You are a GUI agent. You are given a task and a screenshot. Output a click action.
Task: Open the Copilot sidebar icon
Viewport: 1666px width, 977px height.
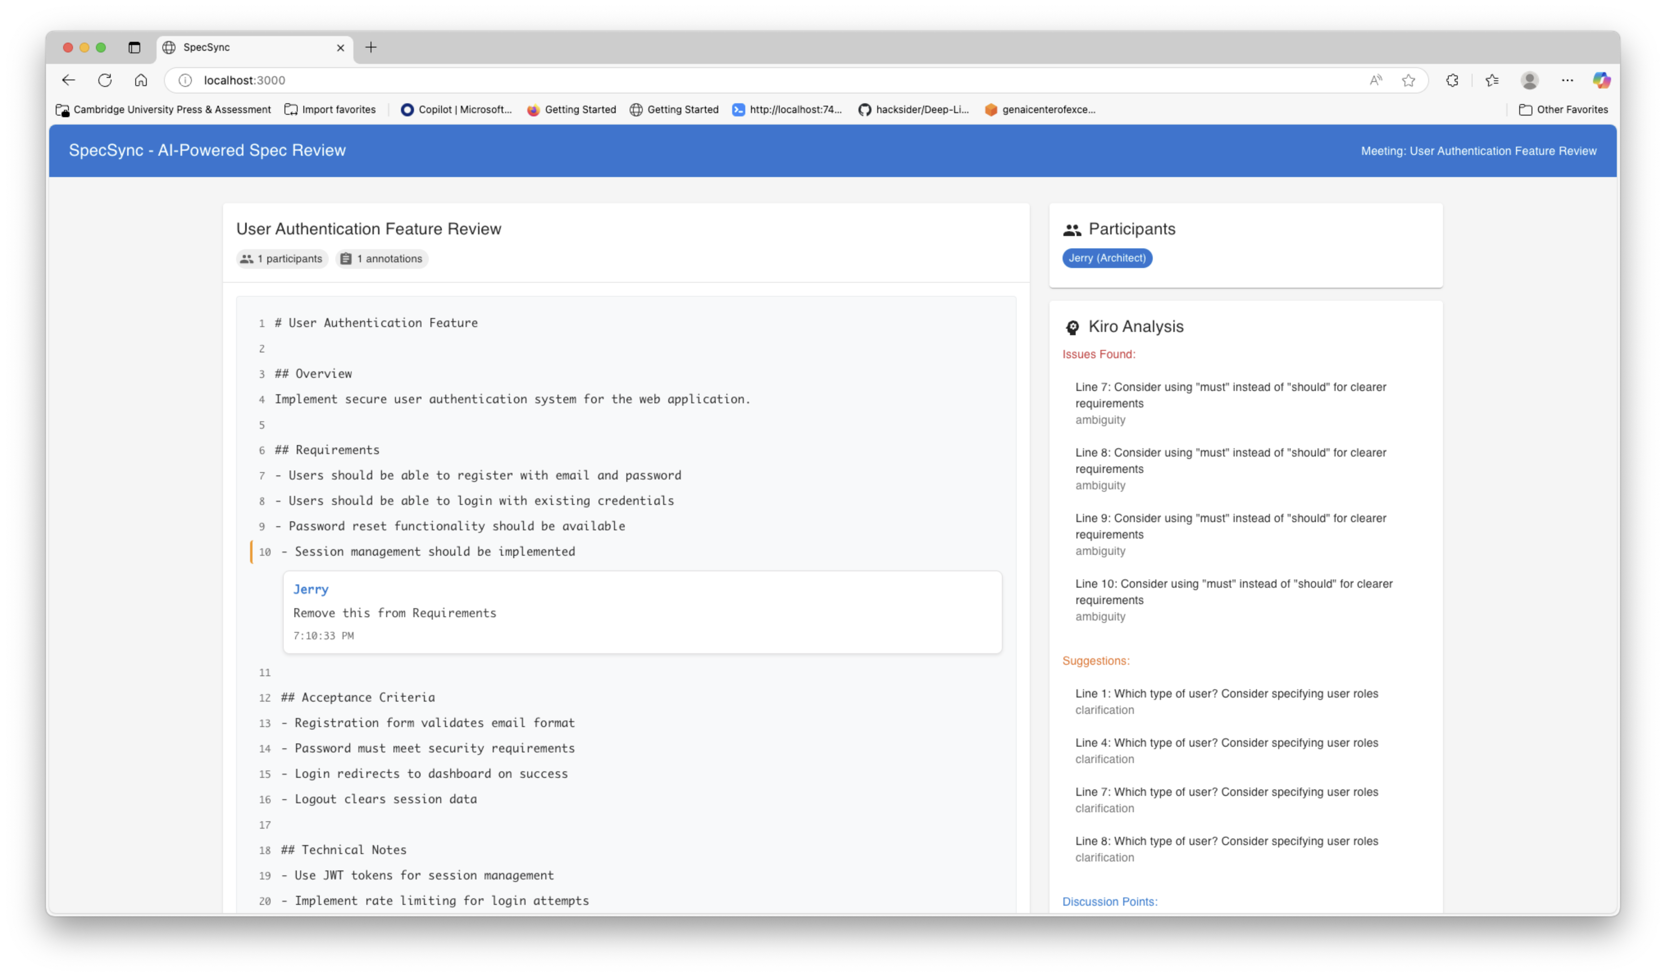pos(1600,80)
